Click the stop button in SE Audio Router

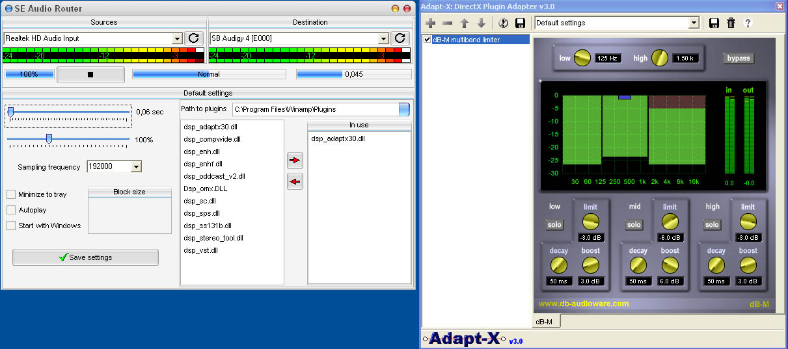90,74
